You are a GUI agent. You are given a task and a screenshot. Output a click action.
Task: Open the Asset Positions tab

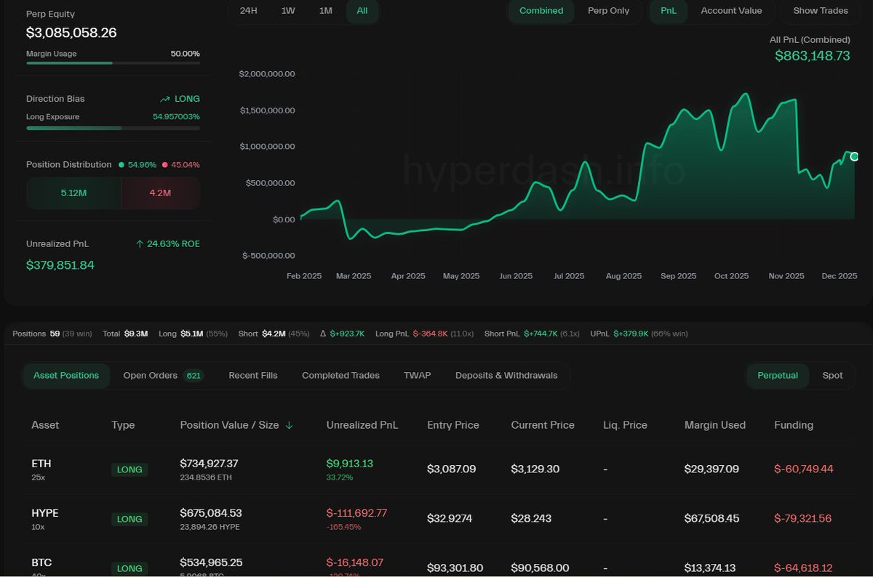coord(66,376)
